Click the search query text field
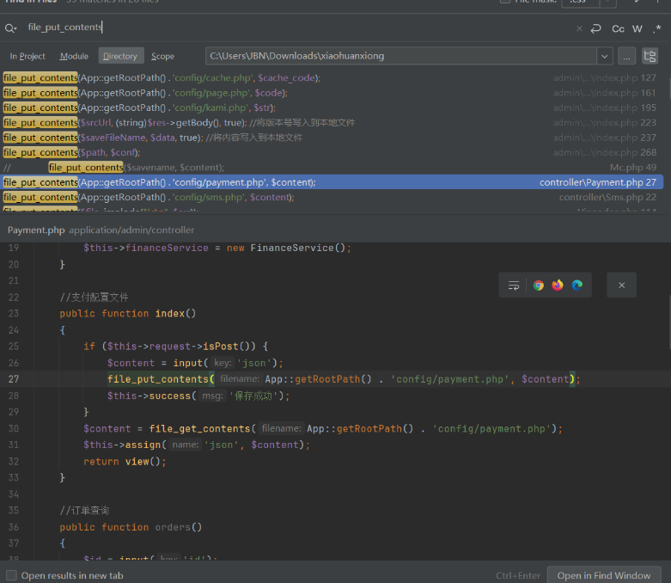This screenshot has height=583, width=671. click(x=297, y=28)
